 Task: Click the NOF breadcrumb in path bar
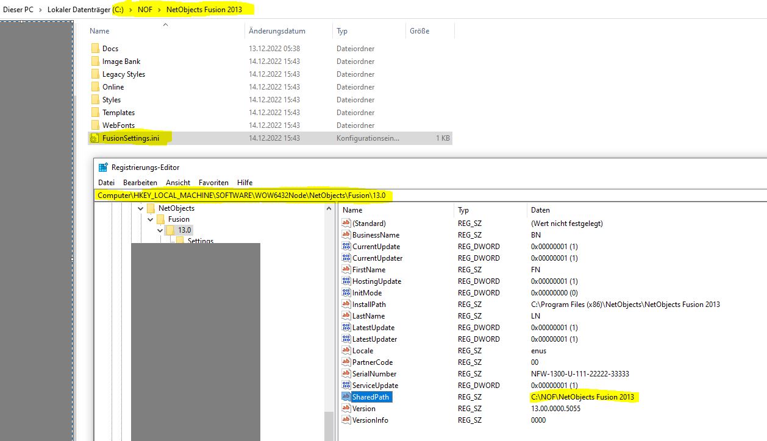(x=145, y=10)
